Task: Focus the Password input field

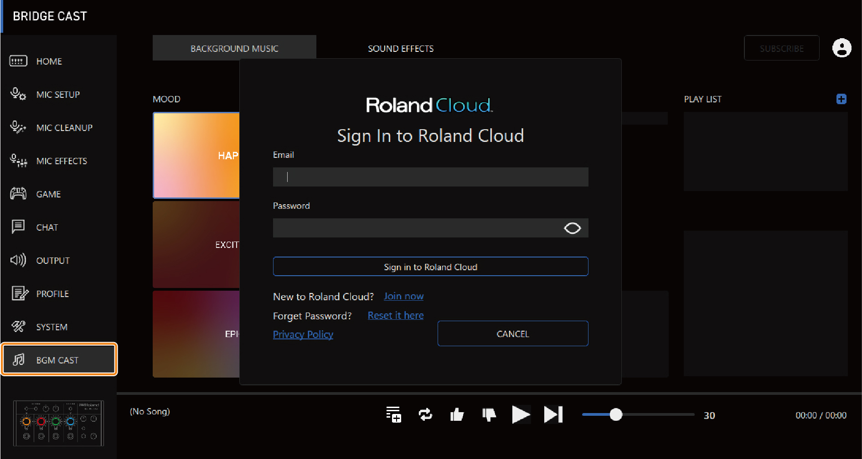Action: coord(430,228)
